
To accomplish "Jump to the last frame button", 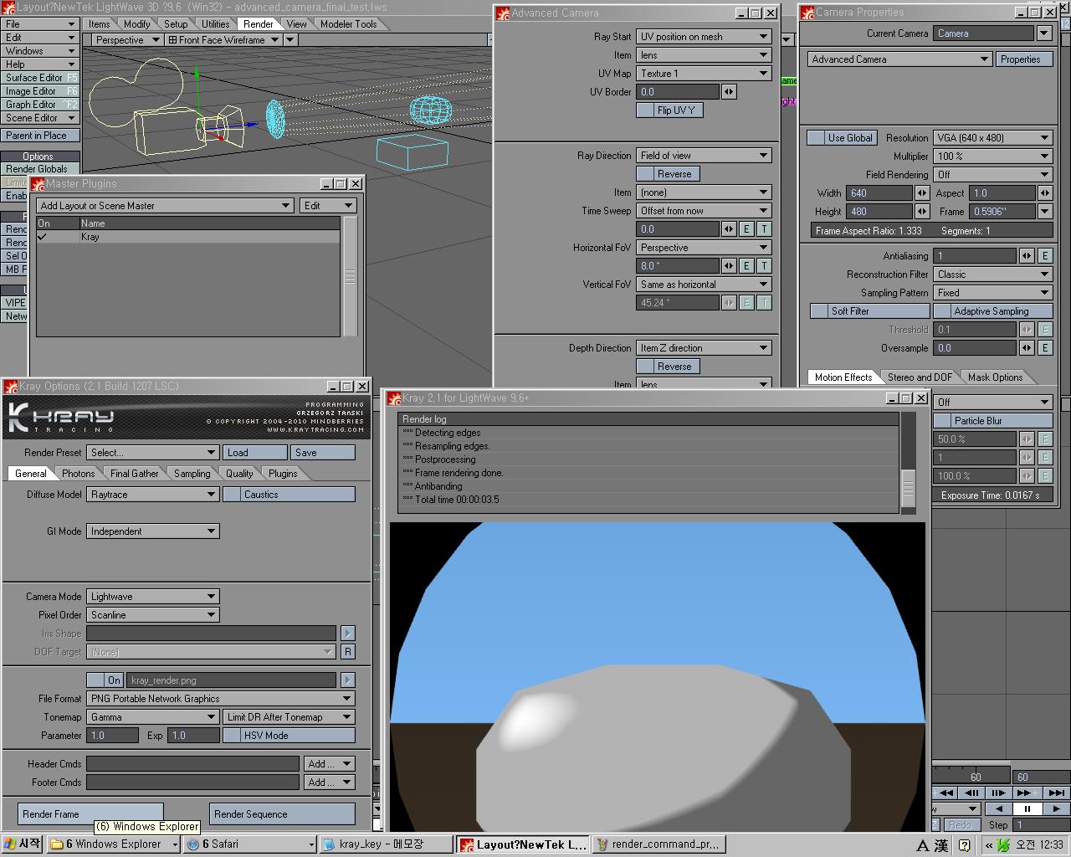I will tap(1056, 793).
